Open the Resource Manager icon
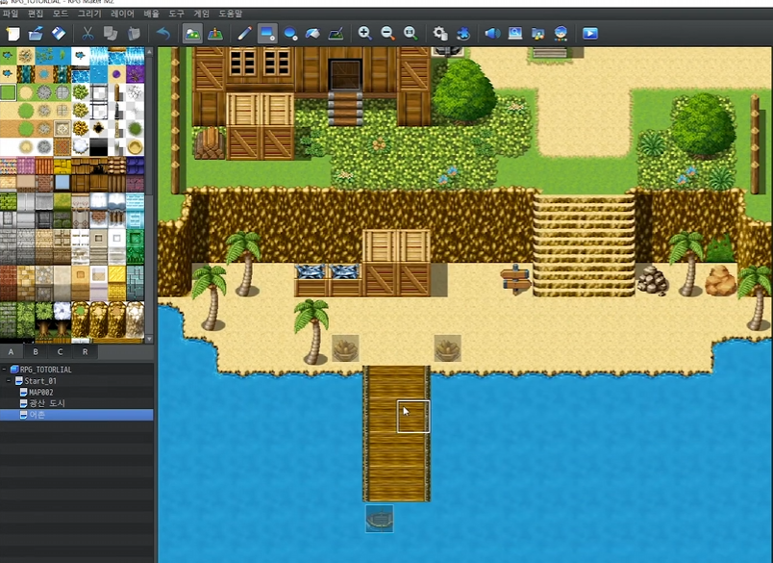This screenshot has height=563, width=773. point(537,34)
